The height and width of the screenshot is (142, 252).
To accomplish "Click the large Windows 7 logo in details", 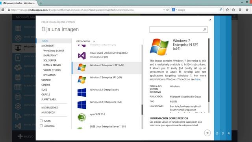I will tap(159, 47).
